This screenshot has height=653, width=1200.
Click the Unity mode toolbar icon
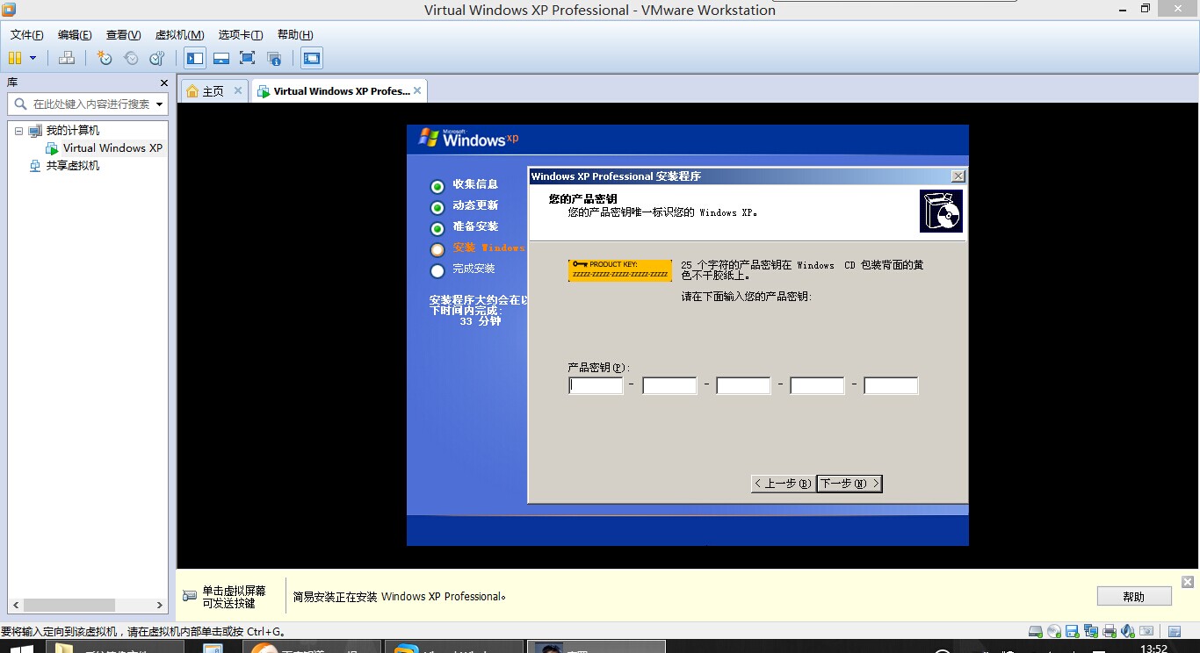[274, 58]
